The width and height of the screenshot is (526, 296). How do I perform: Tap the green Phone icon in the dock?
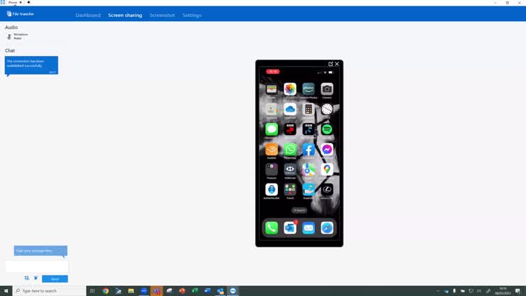(x=272, y=228)
